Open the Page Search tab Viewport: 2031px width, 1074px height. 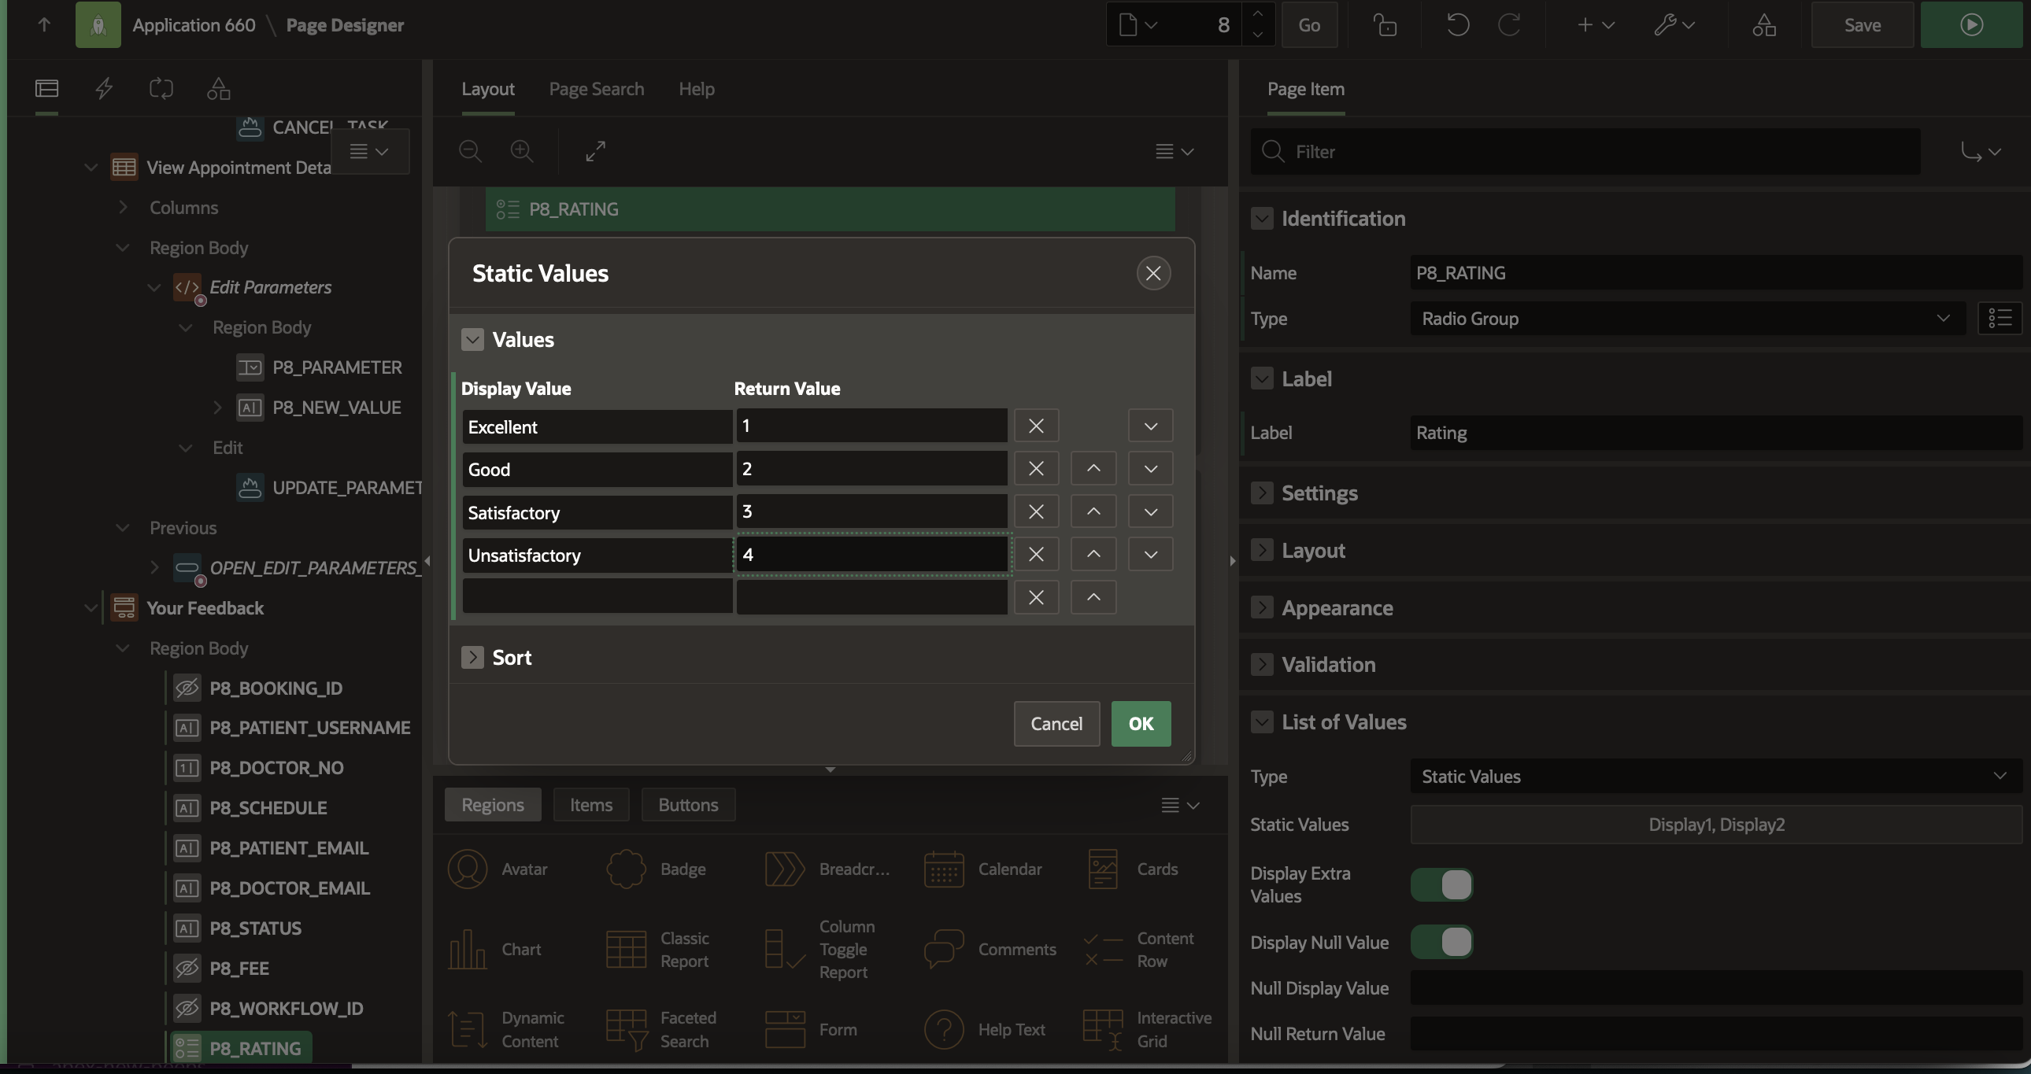tap(596, 89)
